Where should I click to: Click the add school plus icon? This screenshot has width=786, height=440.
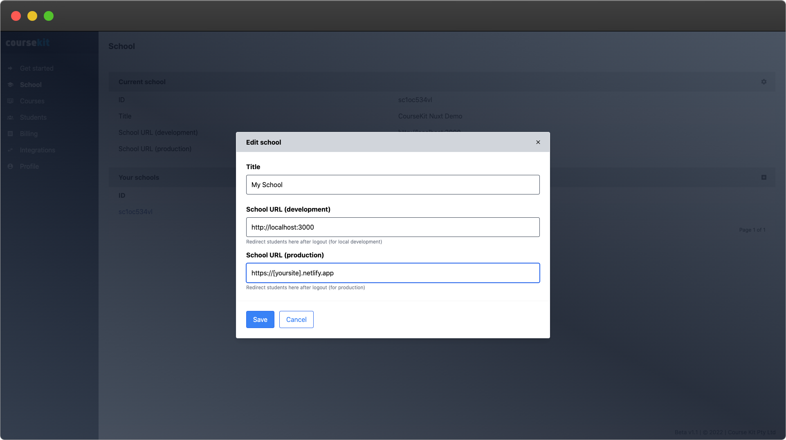[x=764, y=177]
